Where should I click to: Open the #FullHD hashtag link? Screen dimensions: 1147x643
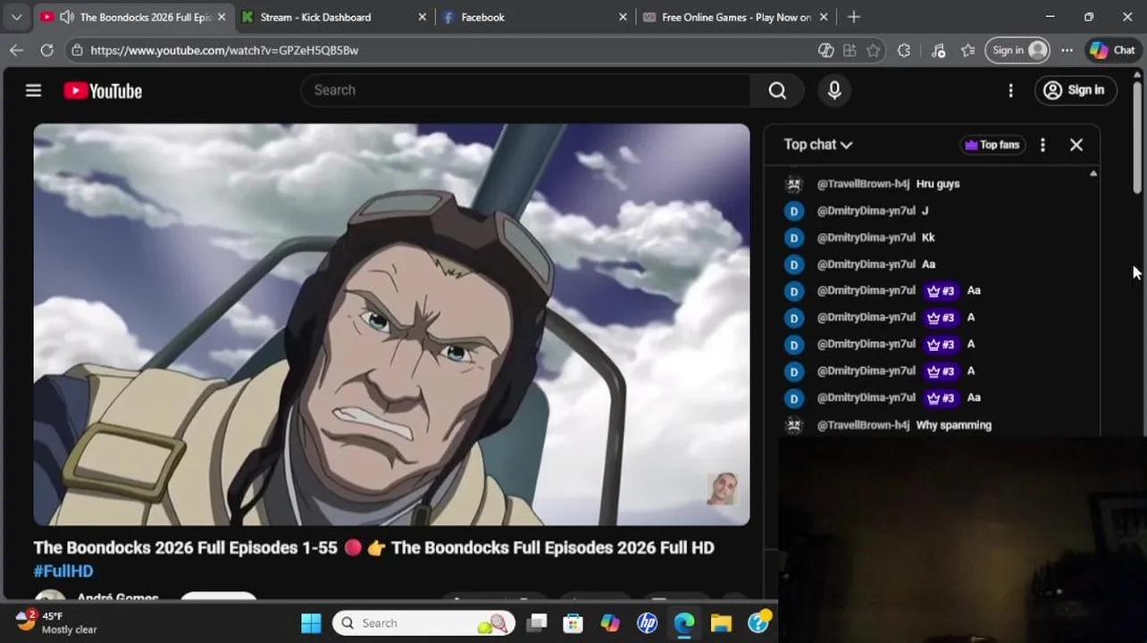[x=63, y=571]
